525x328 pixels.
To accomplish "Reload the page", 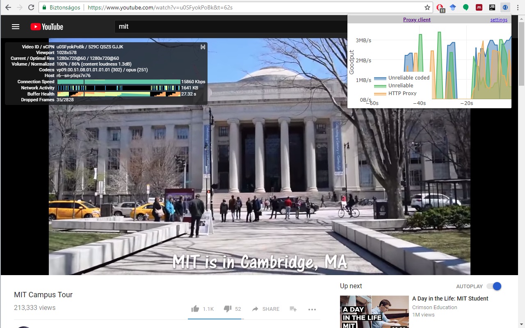I will click(x=31, y=7).
